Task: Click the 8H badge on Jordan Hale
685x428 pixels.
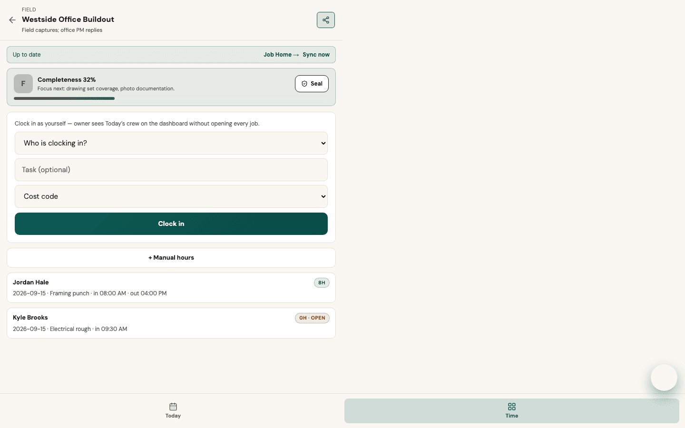Action: [x=322, y=283]
